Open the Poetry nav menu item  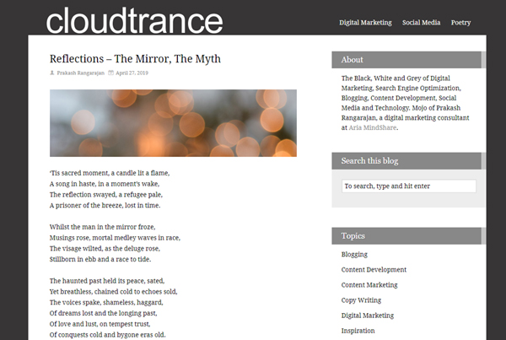pyautogui.click(x=460, y=23)
